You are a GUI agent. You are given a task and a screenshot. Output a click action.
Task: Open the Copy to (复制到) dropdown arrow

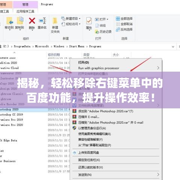[x=20, y=30]
